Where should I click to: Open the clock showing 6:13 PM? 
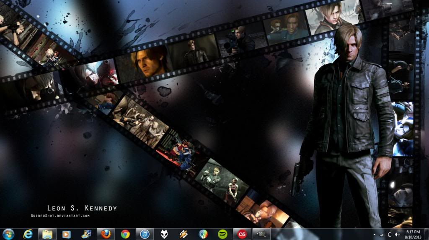coord(413,235)
